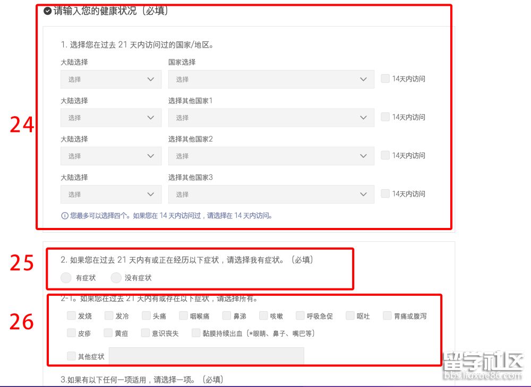Open the 选择其他国家2 country dropdown
531x387 pixels.
point(271,156)
